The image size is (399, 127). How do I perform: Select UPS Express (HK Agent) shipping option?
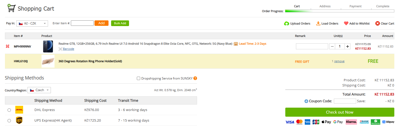pyautogui.click(x=9, y=121)
